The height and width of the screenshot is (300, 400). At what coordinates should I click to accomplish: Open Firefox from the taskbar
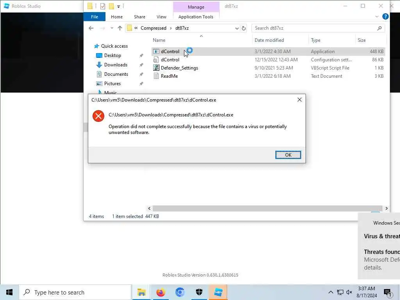[x=161, y=292]
